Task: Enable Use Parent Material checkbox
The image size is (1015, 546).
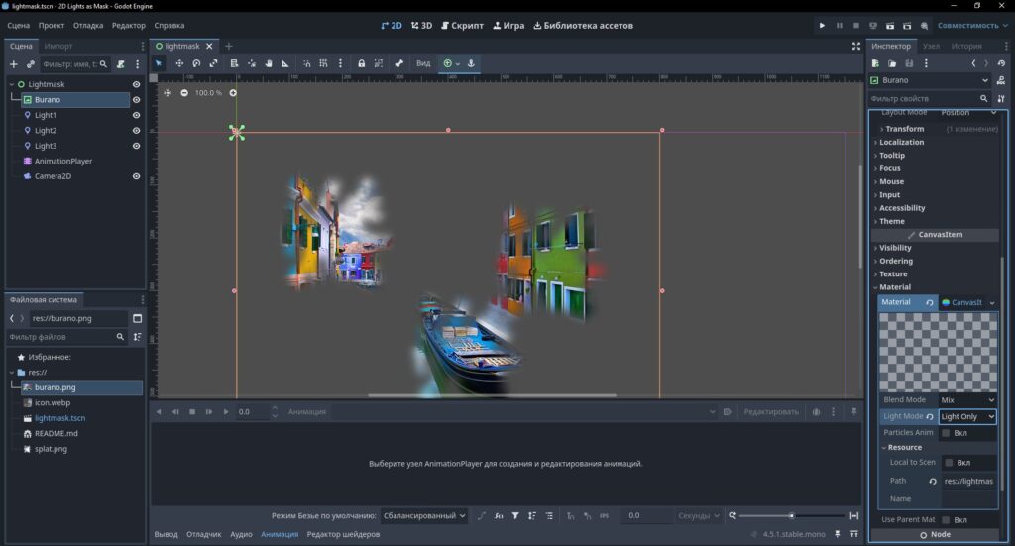Action: coord(946,519)
